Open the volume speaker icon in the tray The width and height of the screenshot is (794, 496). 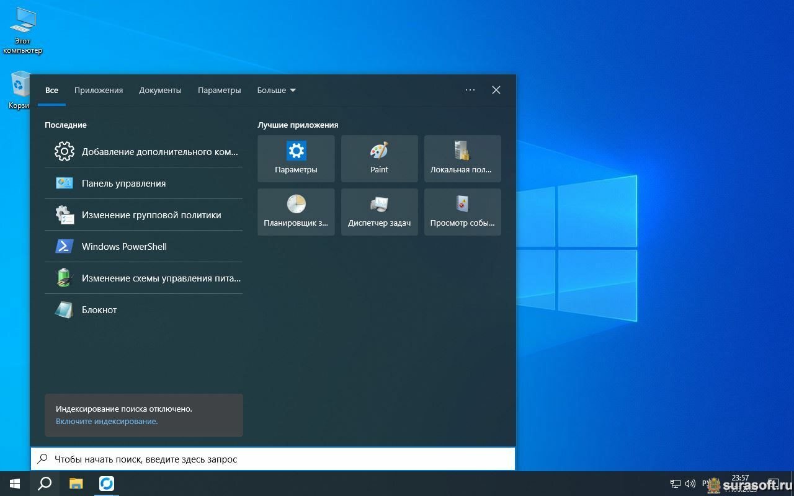(690, 484)
